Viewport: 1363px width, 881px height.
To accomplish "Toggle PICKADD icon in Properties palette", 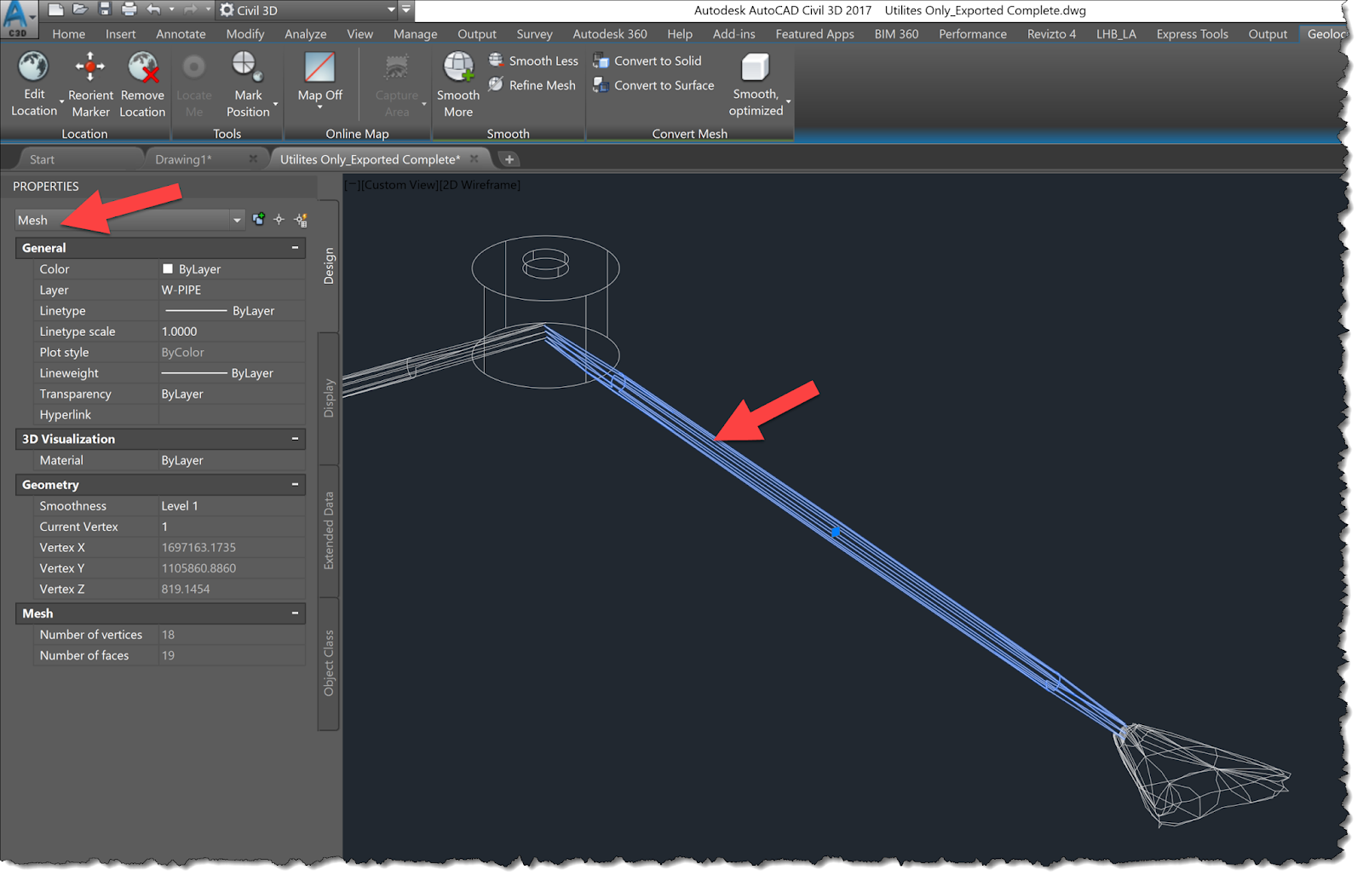I will [259, 220].
